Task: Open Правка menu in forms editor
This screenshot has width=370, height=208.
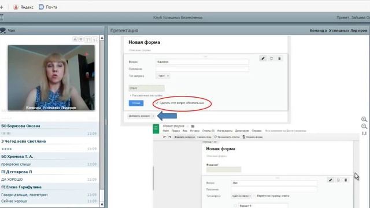Action: (176, 131)
